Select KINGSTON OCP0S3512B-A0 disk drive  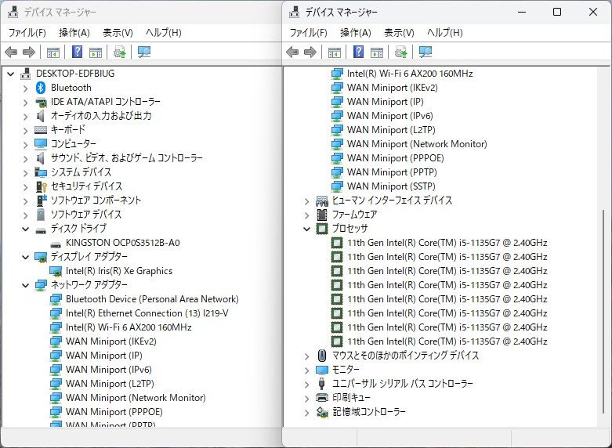[x=122, y=243]
